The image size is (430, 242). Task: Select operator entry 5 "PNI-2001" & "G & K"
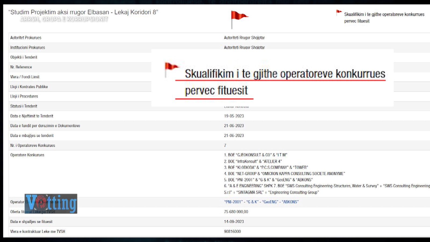click(268, 180)
